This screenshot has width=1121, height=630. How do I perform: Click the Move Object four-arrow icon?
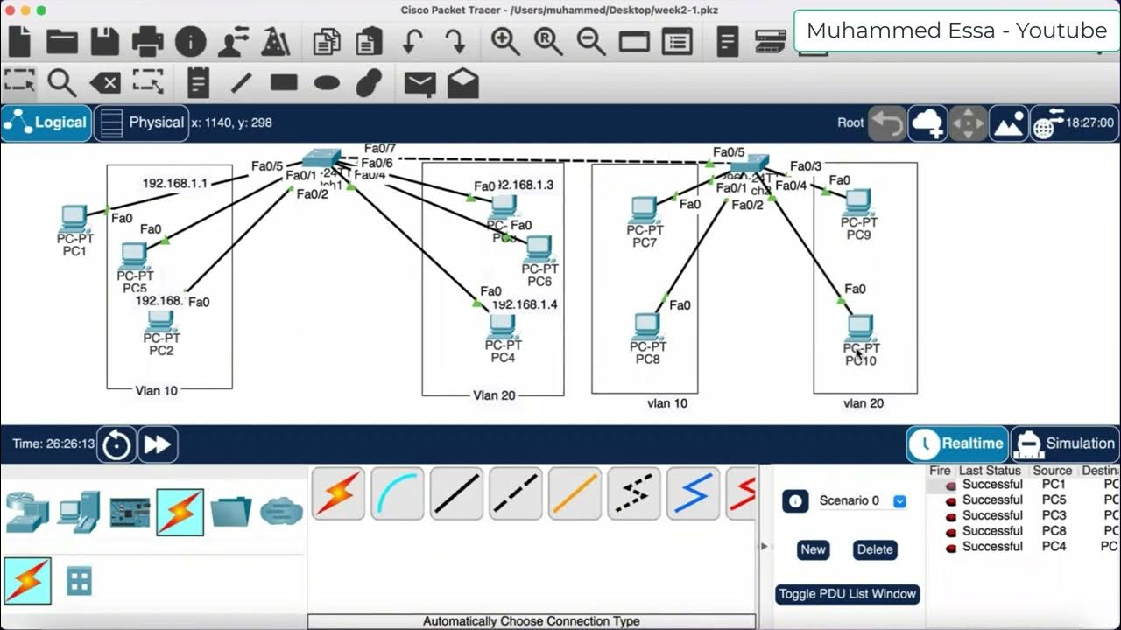click(969, 123)
